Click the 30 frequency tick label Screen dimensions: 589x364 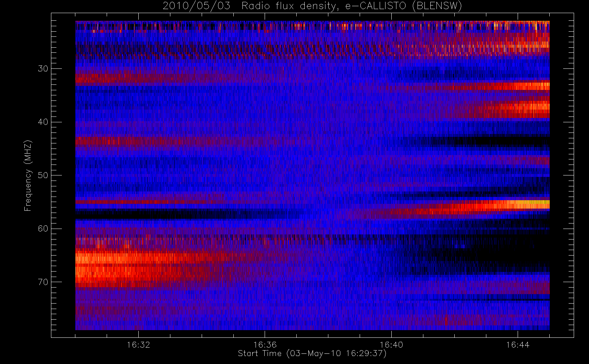43,68
